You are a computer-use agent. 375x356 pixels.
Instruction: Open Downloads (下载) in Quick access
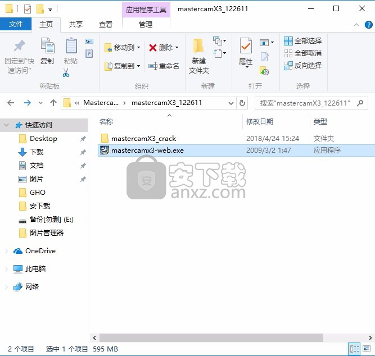(x=37, y=152)
